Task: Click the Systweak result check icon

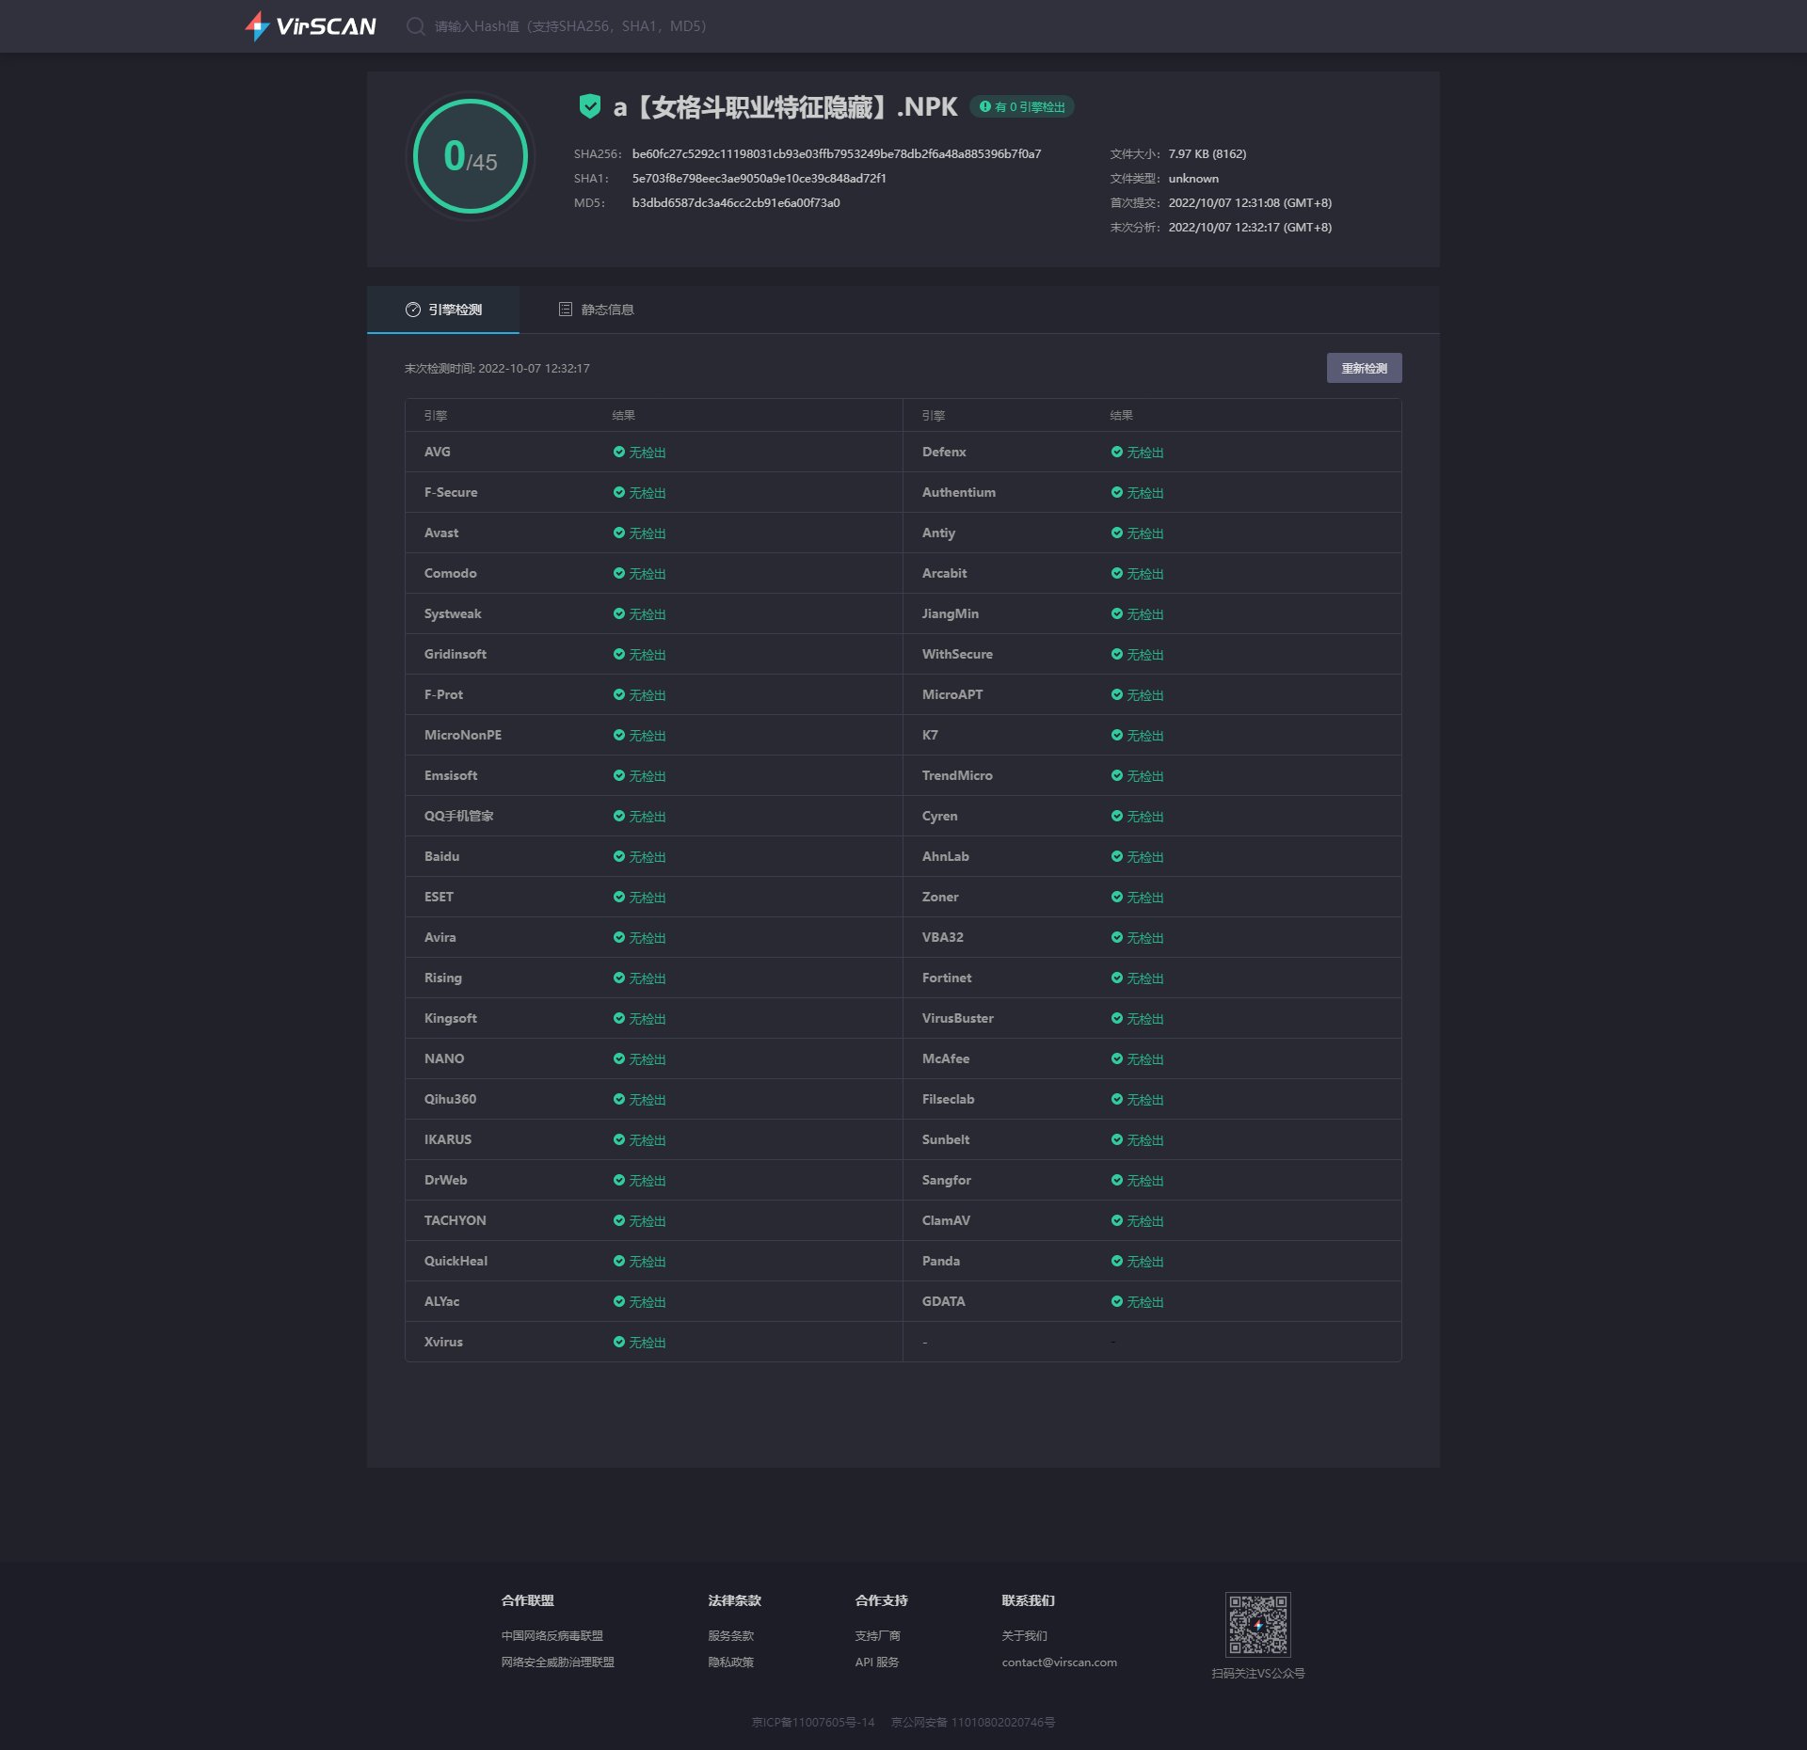Action: (x=619, y=613)
